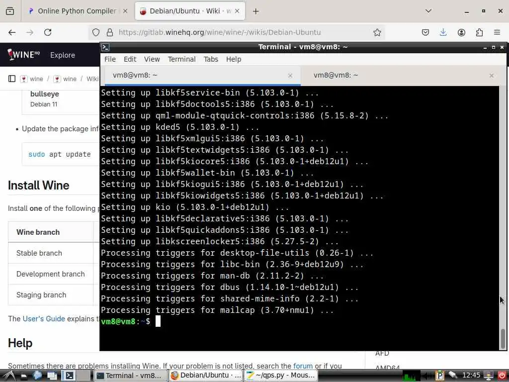Viewport: 509px width, 382px height.
Task: Open the Firefox View icon at the tab strip's left
Action: coord(10,11)
